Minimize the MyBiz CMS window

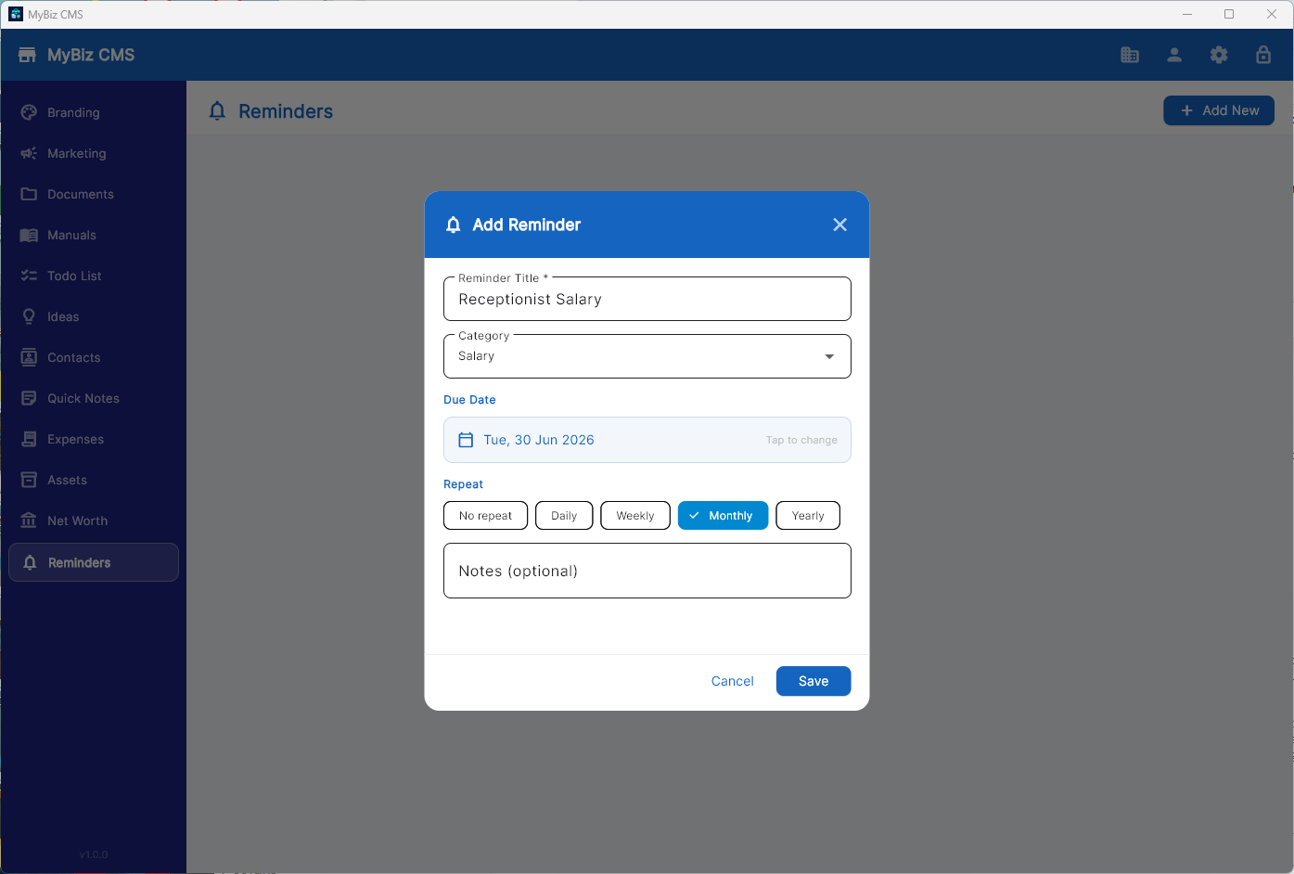(x=1187, y=14)
